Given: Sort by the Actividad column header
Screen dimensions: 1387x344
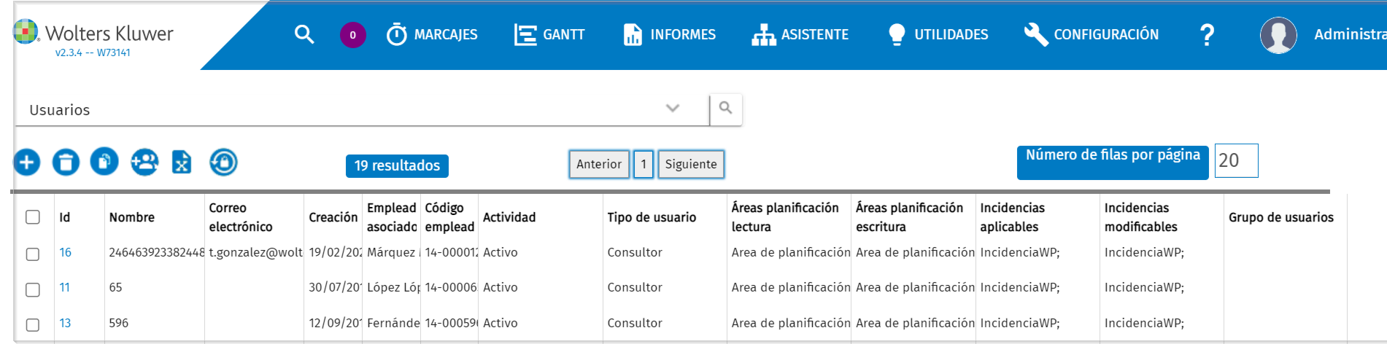Looking at the screenshot, I should 509,217.
